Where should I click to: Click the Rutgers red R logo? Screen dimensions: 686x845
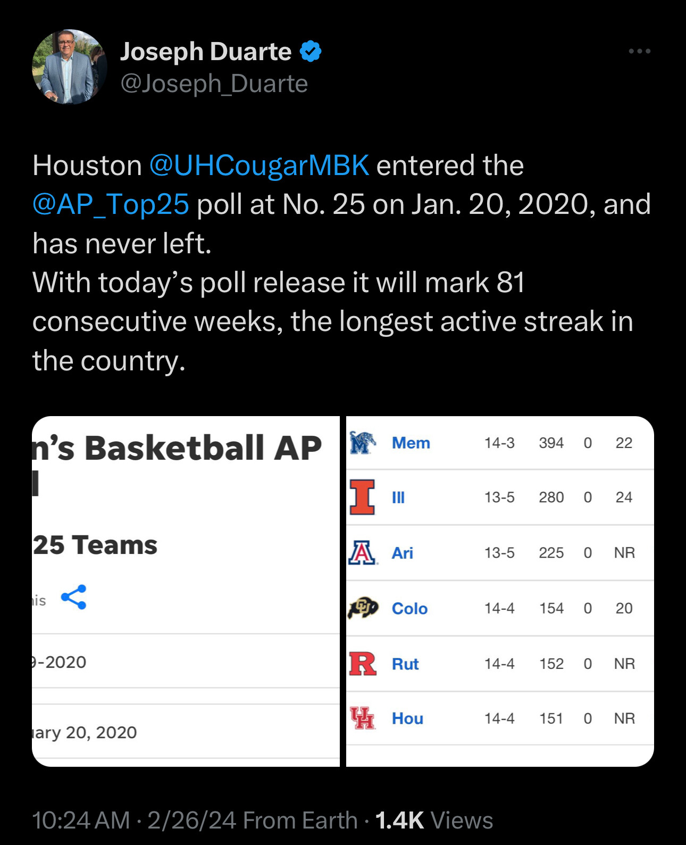pyautogui.click(x=363, y=664)
